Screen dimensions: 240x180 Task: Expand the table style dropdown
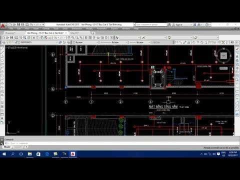(x=191, y=37)
